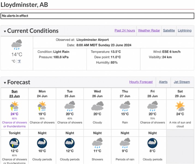
Task: View the Hourly Forecast
Action: tap(141, 82)
